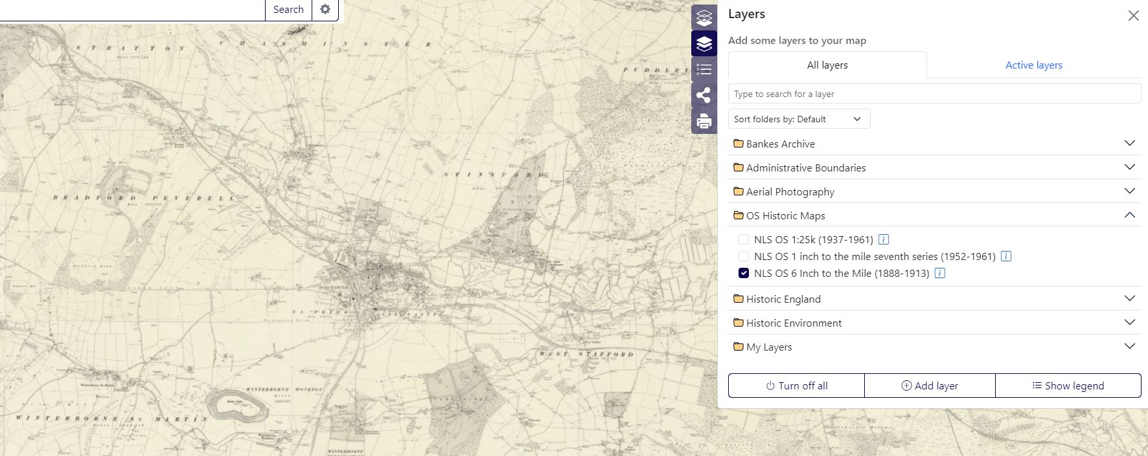This screenshot has height=456, width=1148.
Task: Enable the 1 inch seventh series checkbox
Action: coord(744,256)
